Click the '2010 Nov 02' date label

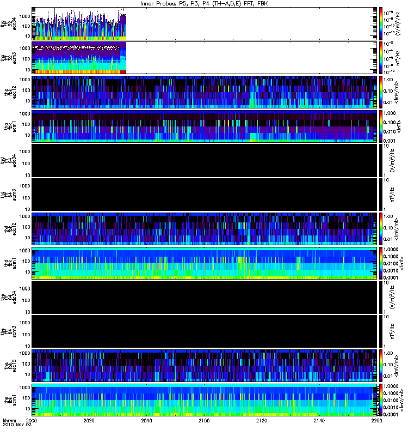tap(17, 425)
